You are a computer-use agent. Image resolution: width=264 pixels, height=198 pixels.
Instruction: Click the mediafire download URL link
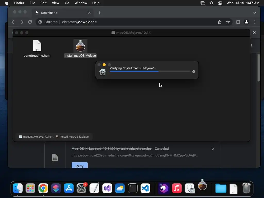(x=135, y=155)
